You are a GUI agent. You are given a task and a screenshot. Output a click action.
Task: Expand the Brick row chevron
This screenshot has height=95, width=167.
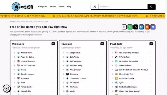(x=53, y=83)
